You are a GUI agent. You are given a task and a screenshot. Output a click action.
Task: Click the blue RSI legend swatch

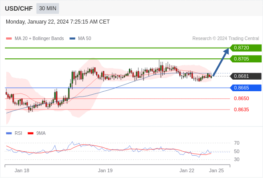click(9, 133)
